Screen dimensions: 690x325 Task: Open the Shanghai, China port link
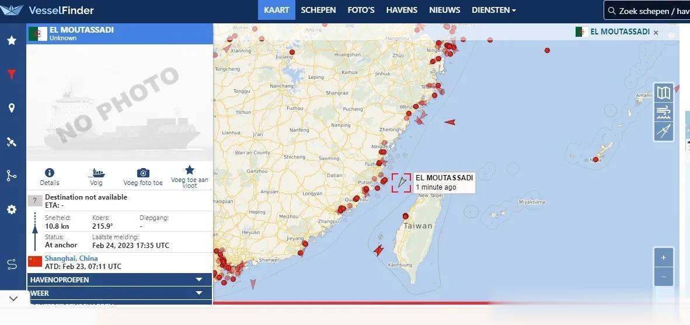(71, 258)
